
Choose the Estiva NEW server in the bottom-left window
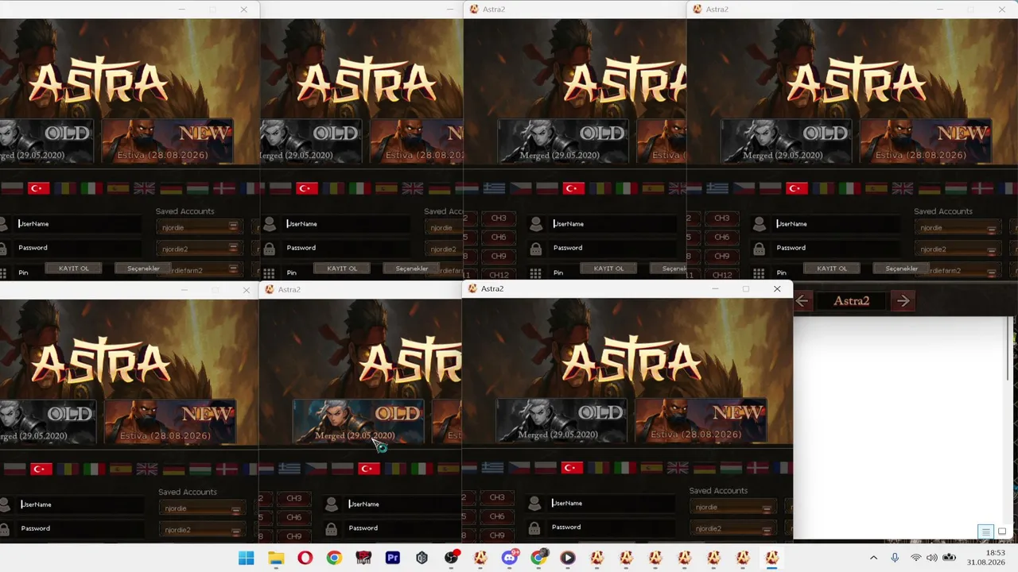169,422
